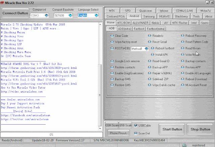The height and width of the screenshot is (147, 215).
Task: Select the Clear Code radio option
Action: 112,36
